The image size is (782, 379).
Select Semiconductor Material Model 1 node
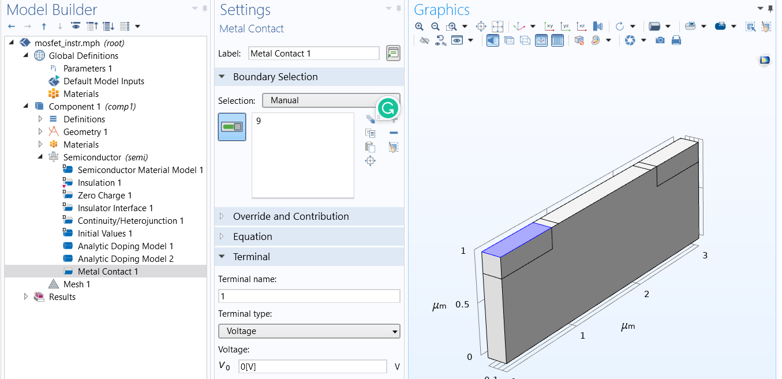coord(140,170)
